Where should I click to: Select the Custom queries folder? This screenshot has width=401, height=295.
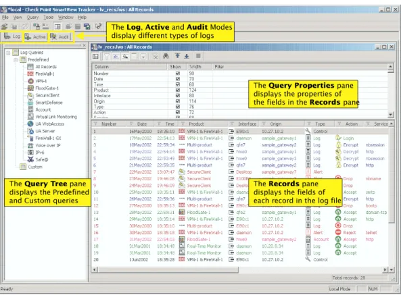(x=35, y=167)
